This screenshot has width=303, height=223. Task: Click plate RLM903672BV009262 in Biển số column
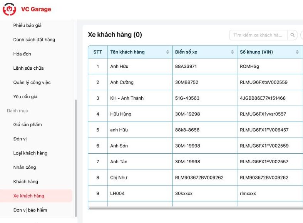(199, 178)
